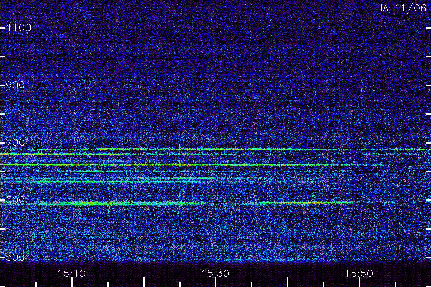Click the 15:50 time axis label
The height and width of the screenshot is (287, 431).
click(x=359, y=273)
